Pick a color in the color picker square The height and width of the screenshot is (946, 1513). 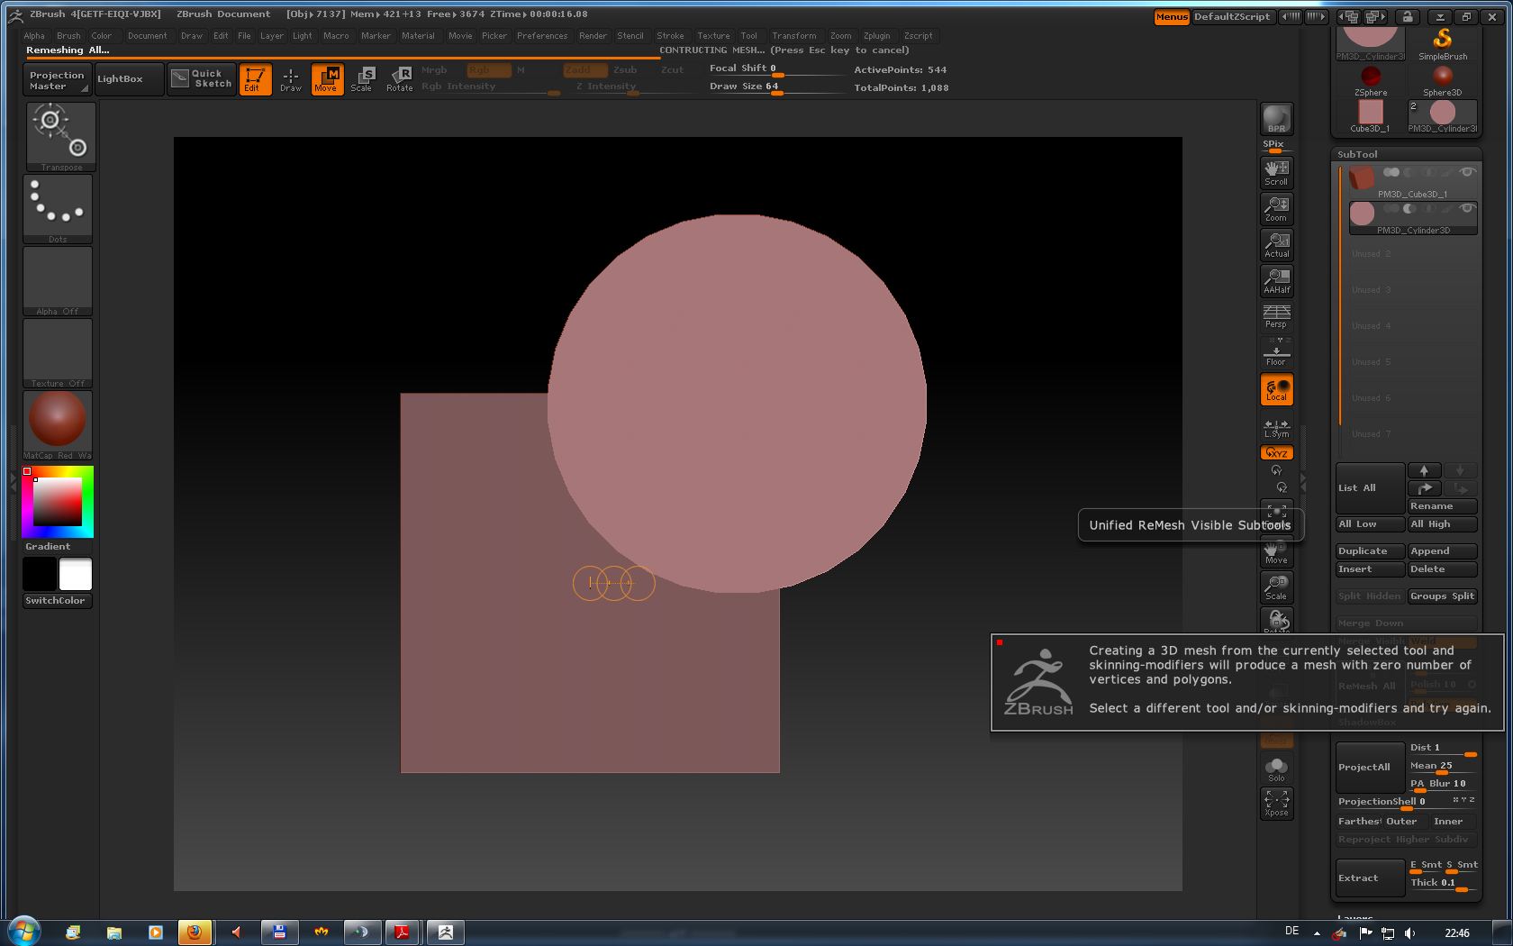tap(58, 501)
